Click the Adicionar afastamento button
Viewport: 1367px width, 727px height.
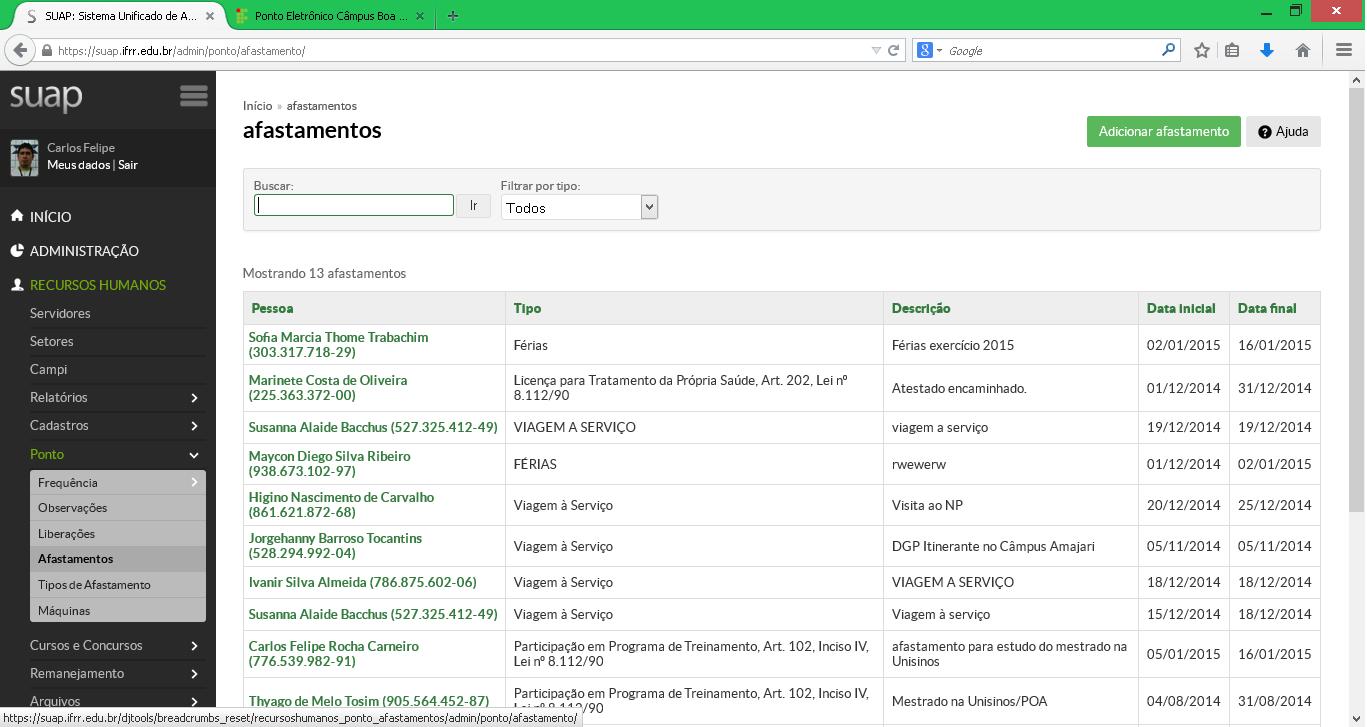pyautogui.click(x=1163, y=131)
